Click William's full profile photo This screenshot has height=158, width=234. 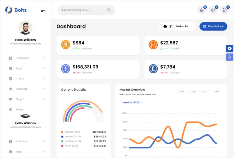coord(25,28)
